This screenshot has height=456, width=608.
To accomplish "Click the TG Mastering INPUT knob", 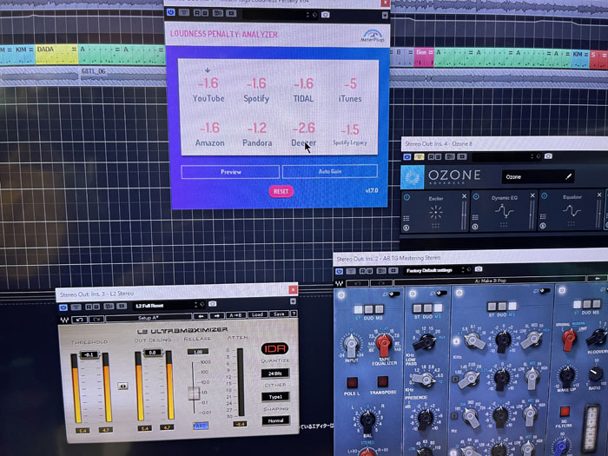I will 351,345.
